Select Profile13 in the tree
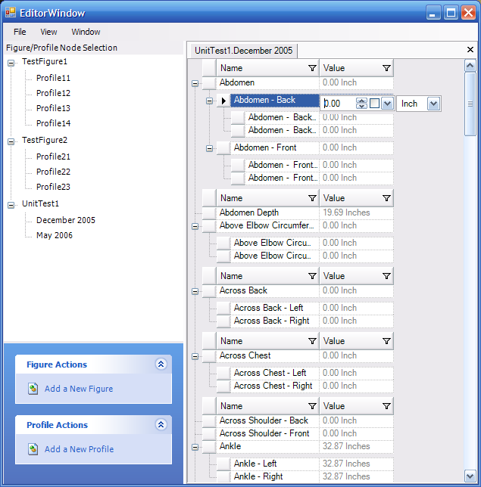Viewport: 481px width, 487px height. click(53, 108)
